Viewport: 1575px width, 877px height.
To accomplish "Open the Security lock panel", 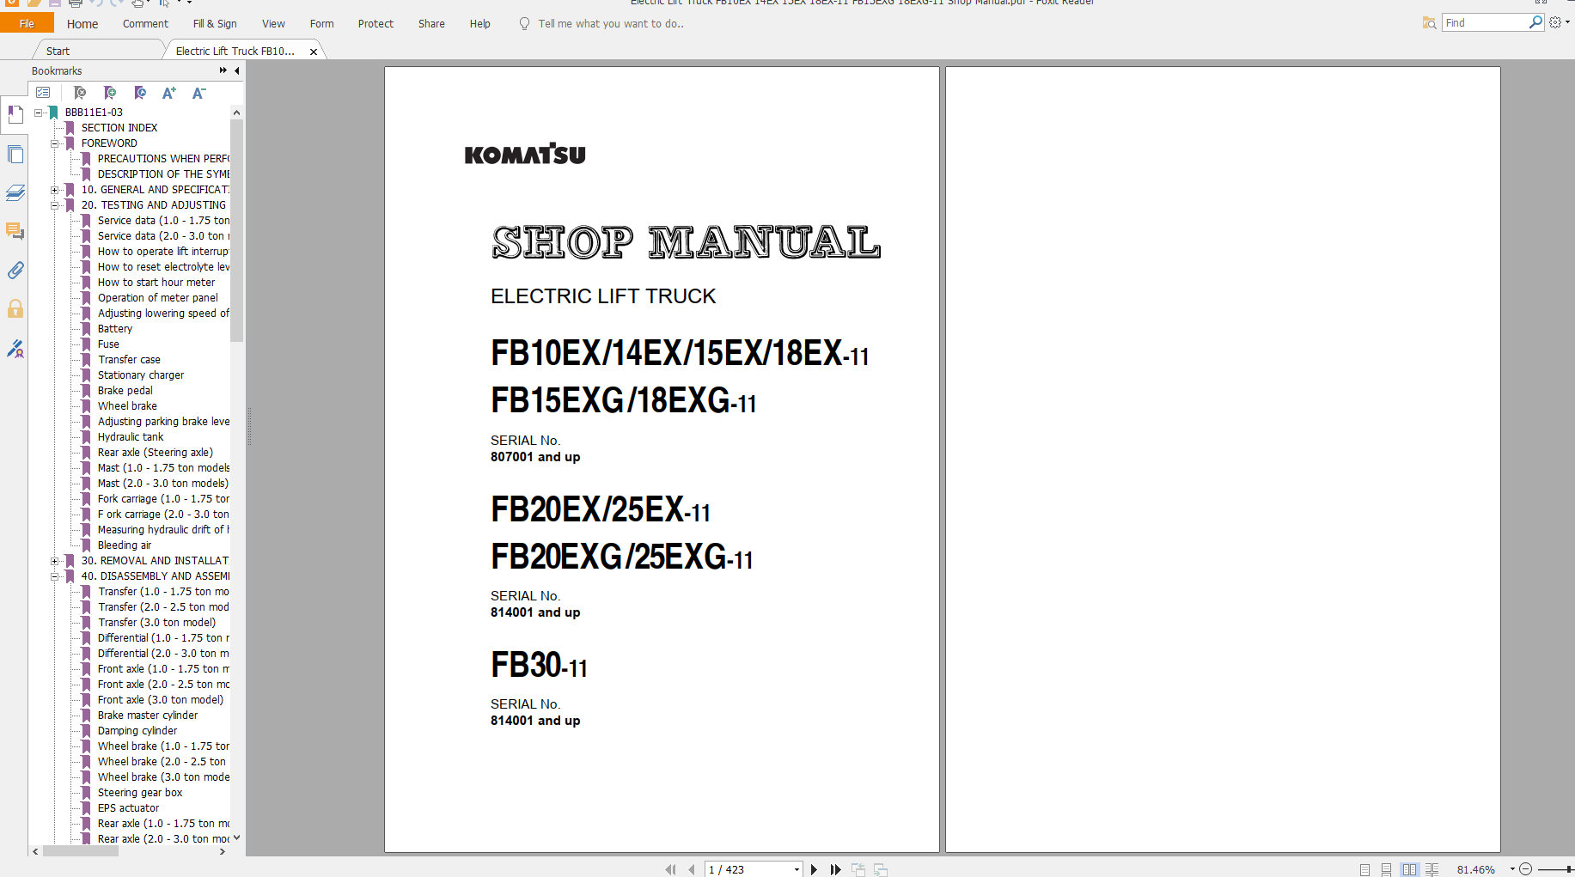I will 15,309.
